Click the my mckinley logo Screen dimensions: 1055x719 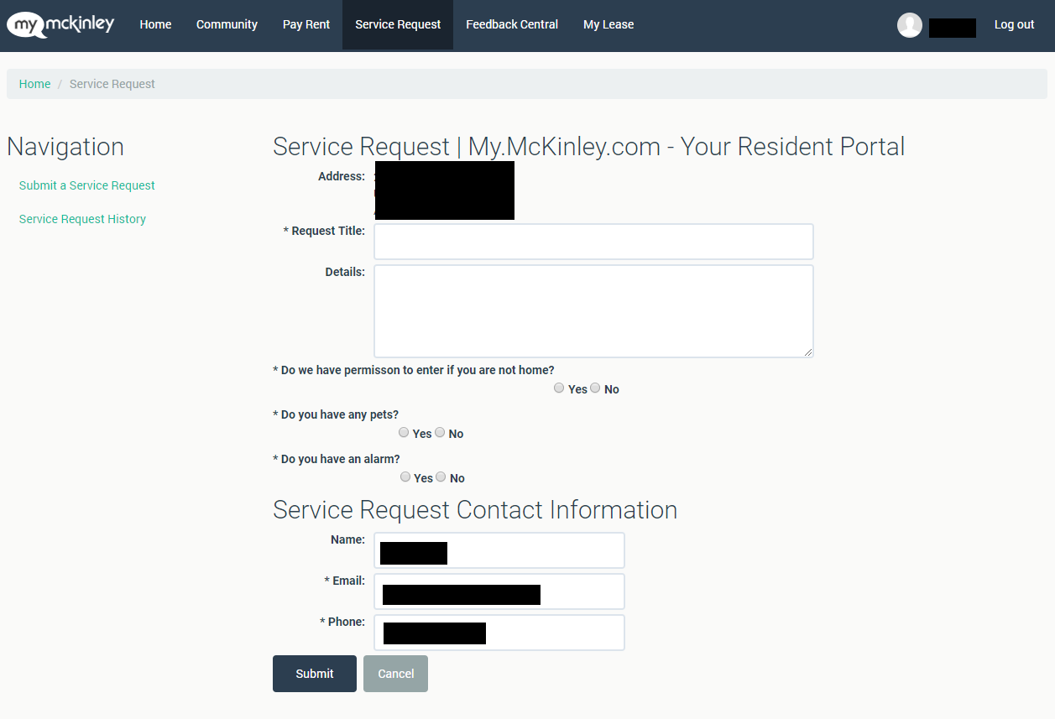click(x=60, y=24)
